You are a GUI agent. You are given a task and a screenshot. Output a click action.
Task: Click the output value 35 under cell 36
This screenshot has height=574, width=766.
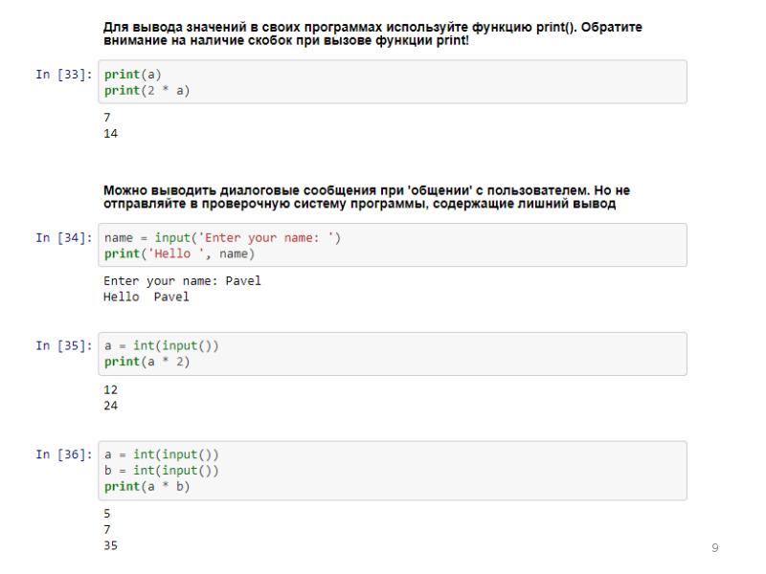point(110,545)
